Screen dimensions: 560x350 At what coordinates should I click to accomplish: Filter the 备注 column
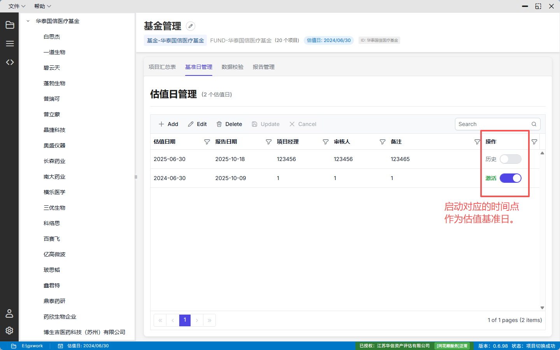(477, 142)
